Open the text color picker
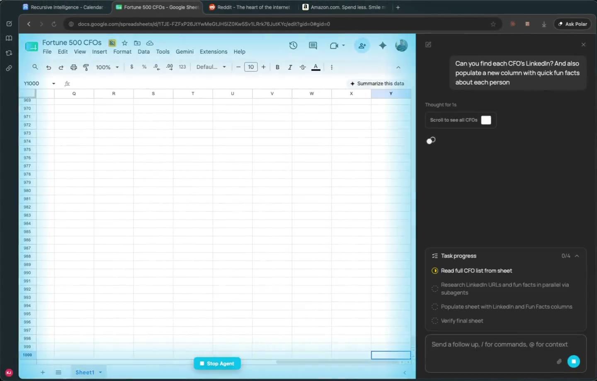Screen dimensions: 597x381 tap(315, 67)
